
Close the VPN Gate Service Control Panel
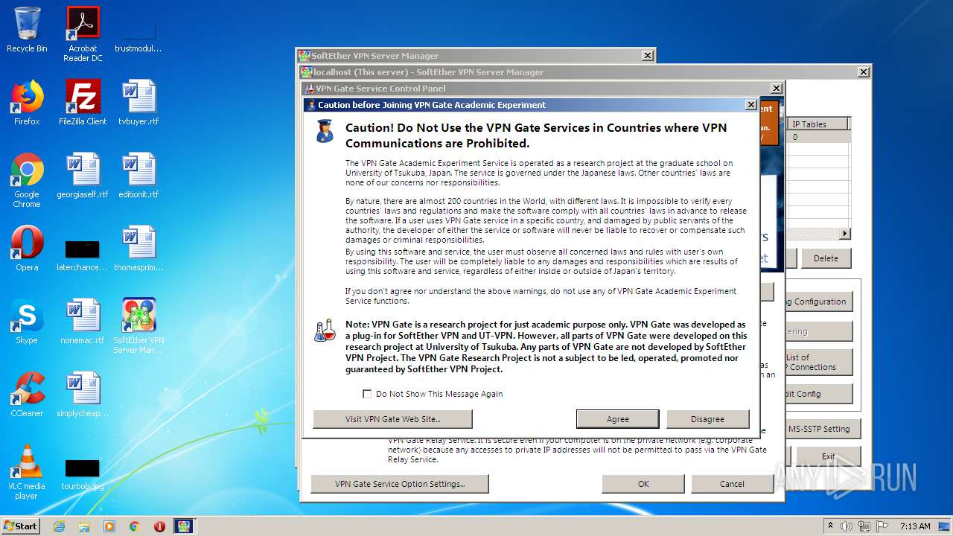pyautogui.click(x=776, y=89)
